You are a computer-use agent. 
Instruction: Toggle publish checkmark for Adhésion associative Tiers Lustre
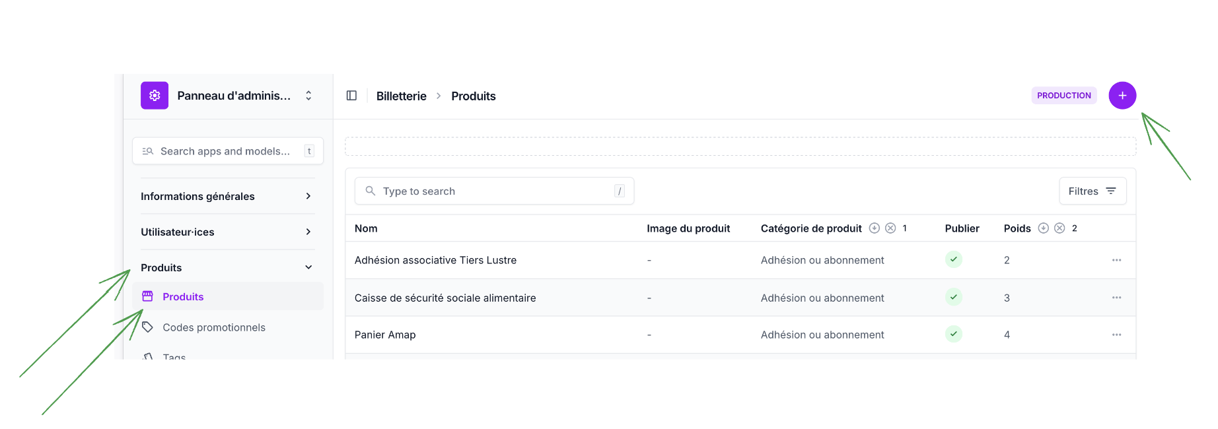click(953, 259)
